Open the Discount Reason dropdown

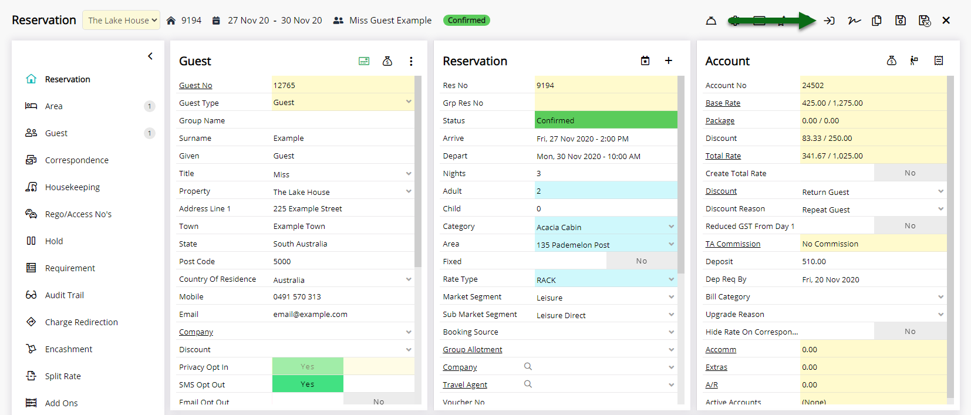point(874,209)
